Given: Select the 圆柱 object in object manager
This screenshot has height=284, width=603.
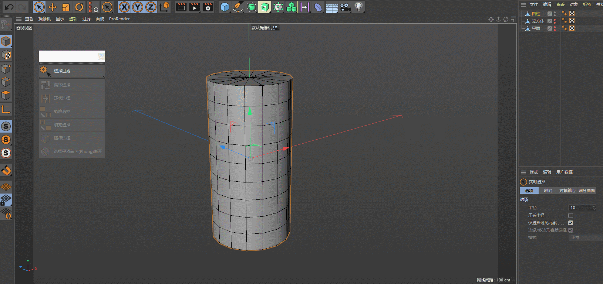Looking at the screenshot, I should 536,14.
